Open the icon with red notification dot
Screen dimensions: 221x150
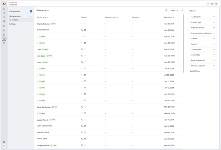point(4,30)
